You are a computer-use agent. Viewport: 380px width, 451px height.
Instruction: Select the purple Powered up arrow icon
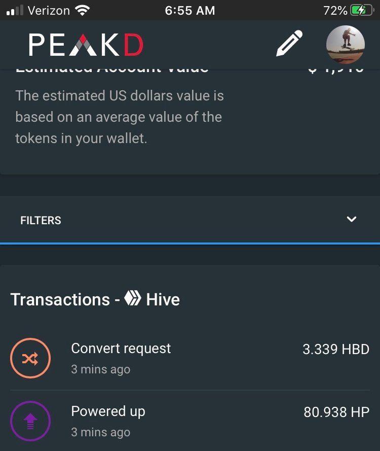coord(30,421)
